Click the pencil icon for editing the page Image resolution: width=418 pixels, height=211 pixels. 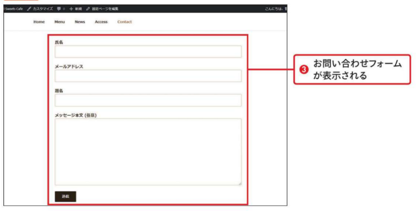tap(88, 9)
